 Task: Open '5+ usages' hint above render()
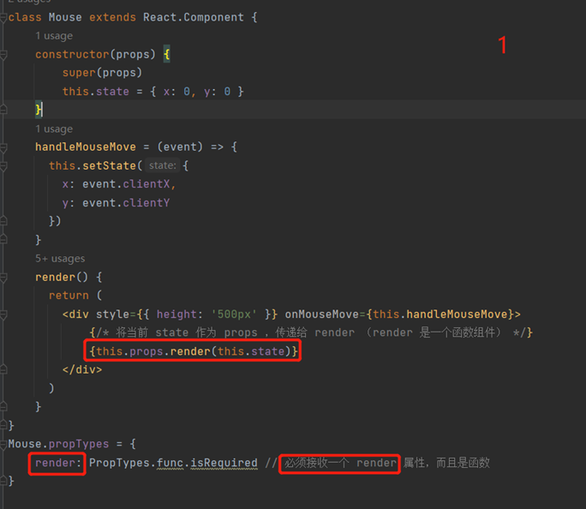(x=60, y=259)
